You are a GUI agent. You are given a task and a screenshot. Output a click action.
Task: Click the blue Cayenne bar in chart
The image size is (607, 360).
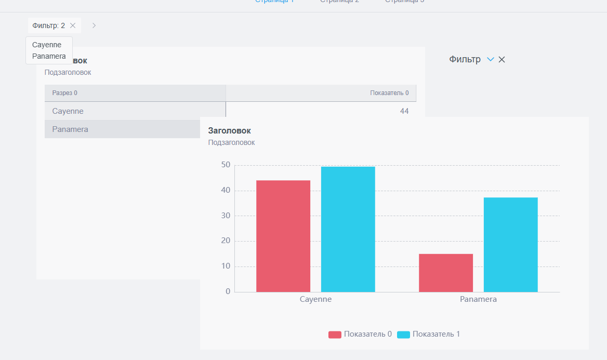(348, 230)
